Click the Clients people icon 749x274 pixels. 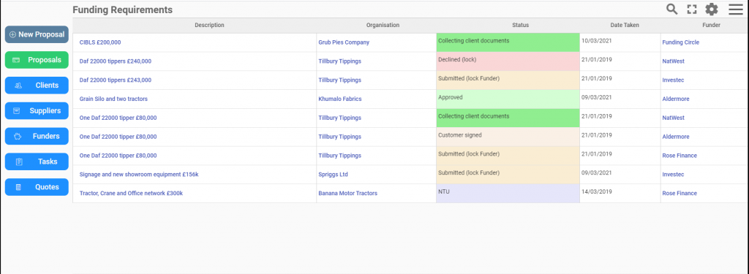coord(18,85)
